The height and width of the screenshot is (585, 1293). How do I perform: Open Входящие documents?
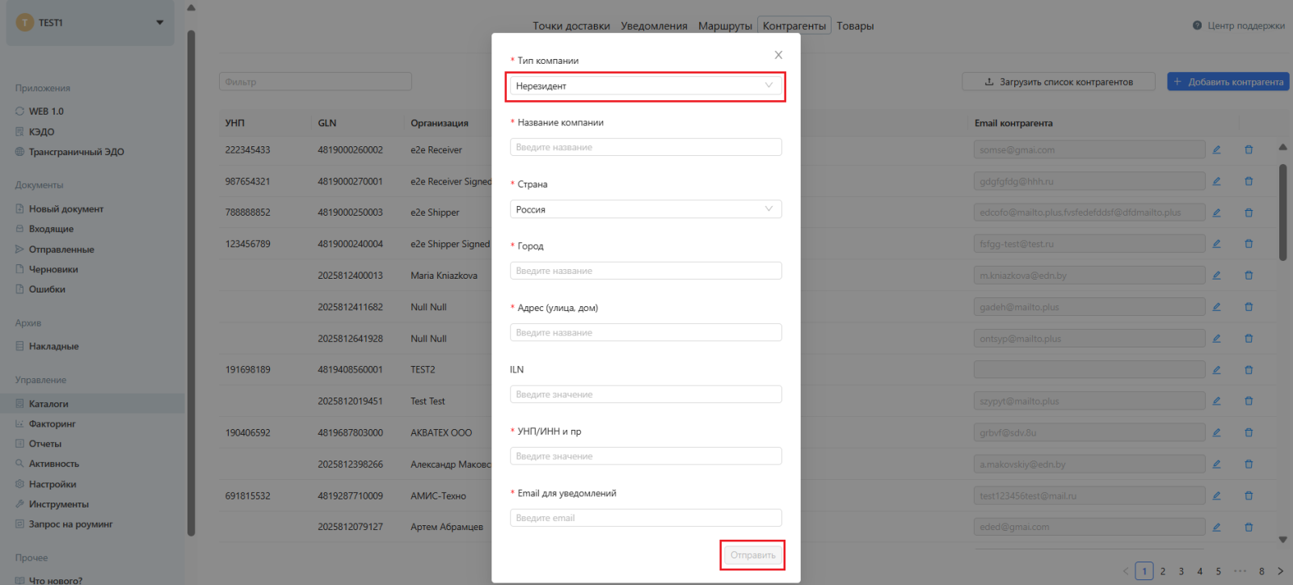click(44, 229)
